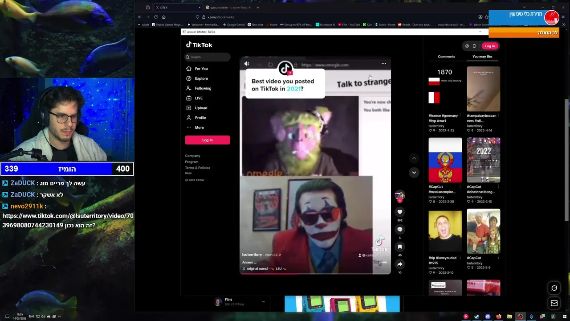This screenshot has width=570, height=321.
Task: Open the tampabaybuccaneers video thumbnail
Action: (483, 89)
